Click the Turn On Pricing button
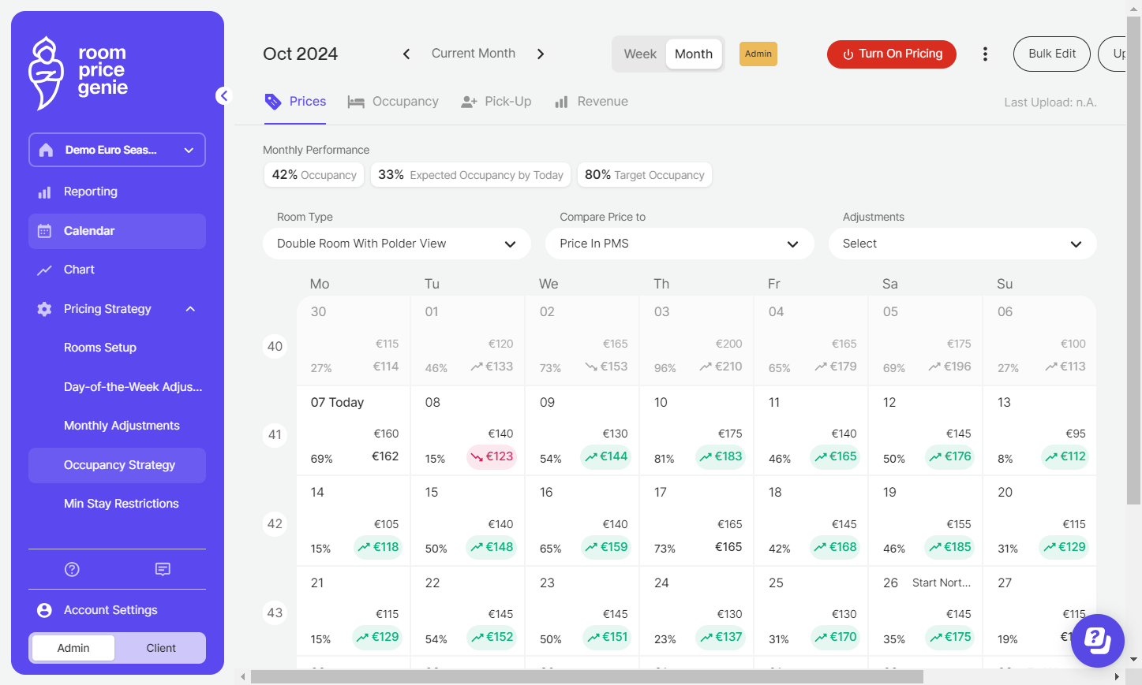The height and width of the screenshot is (685, 1142). point(892,54)
